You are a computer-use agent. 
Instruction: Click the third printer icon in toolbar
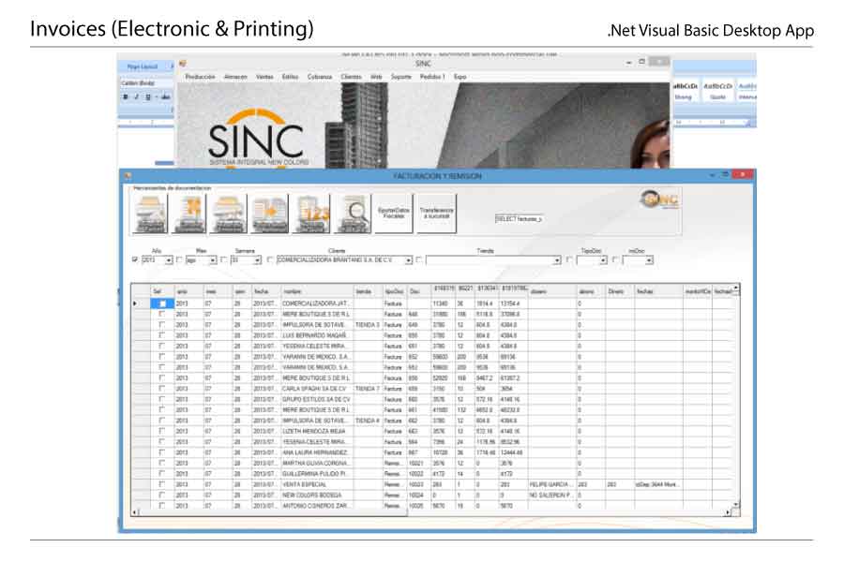click(232, 214)
